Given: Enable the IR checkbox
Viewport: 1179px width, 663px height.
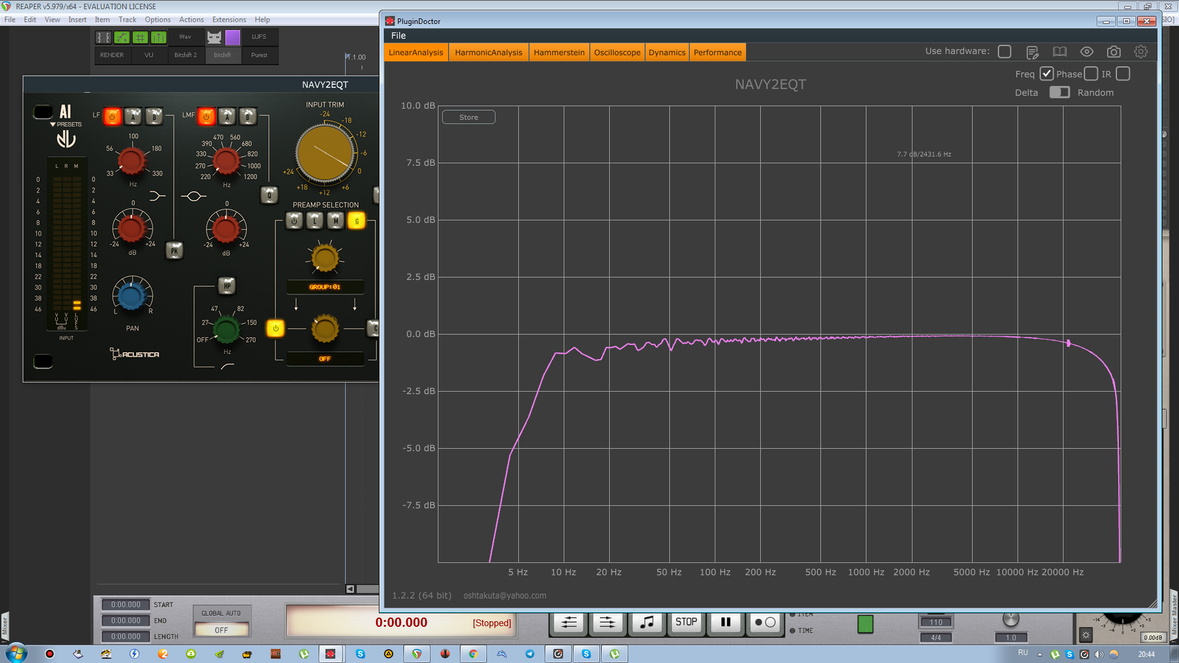Looking at the screenshot, I should tap(1123, 74).
